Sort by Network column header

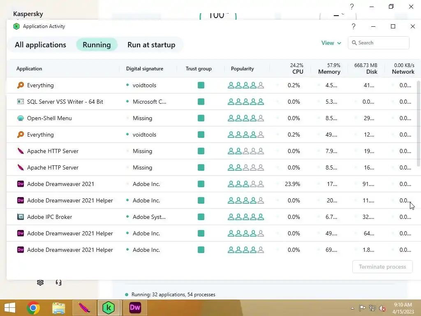[x=403, y=69]
